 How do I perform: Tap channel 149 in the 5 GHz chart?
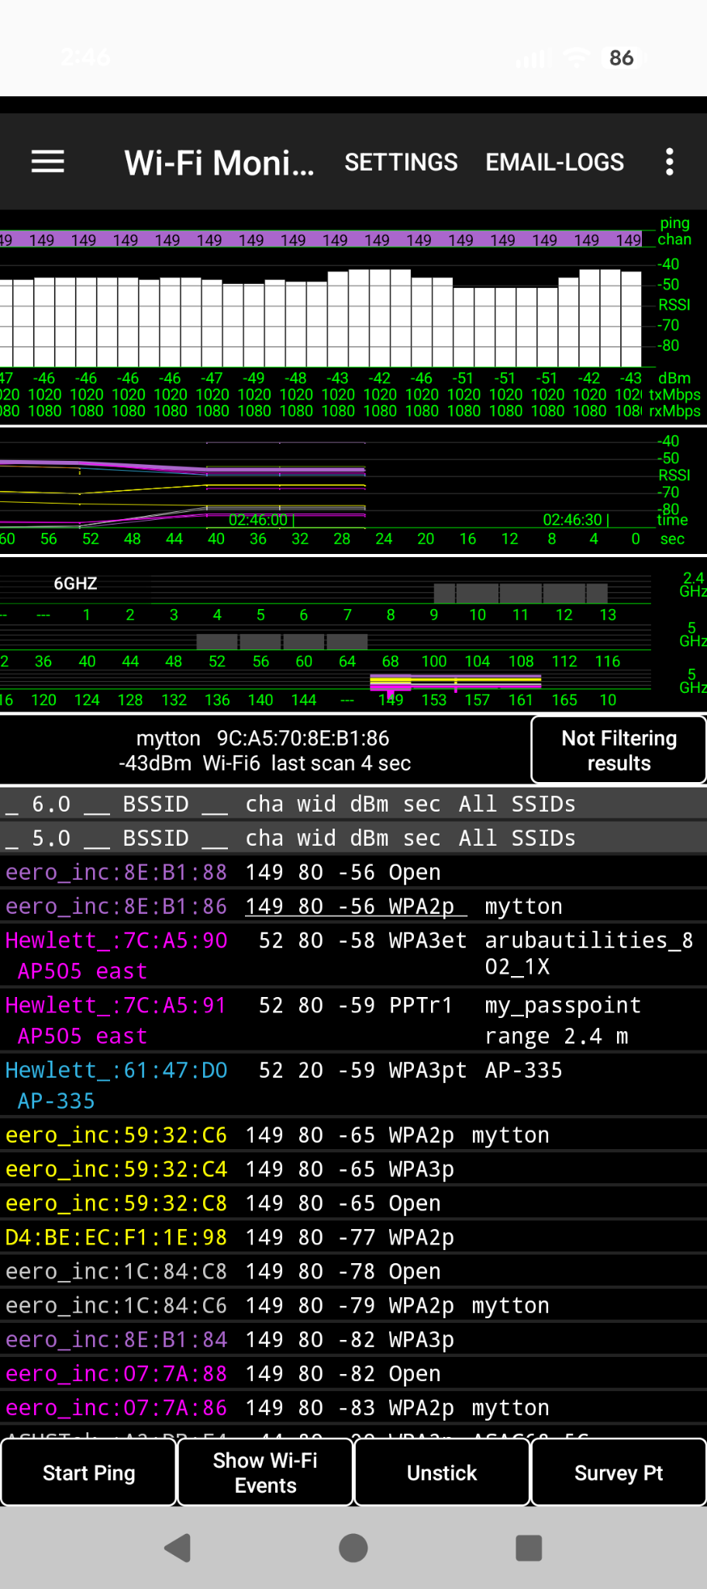391,700
